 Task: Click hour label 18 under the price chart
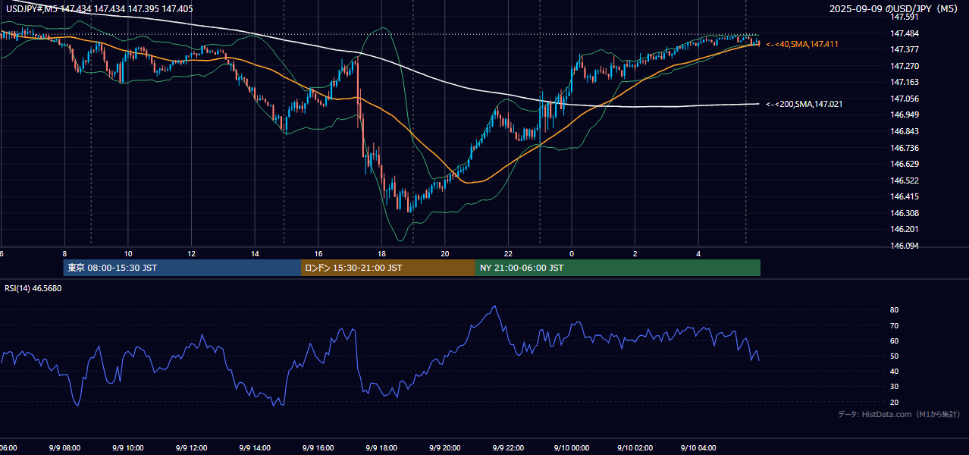(x=382, y=253)
